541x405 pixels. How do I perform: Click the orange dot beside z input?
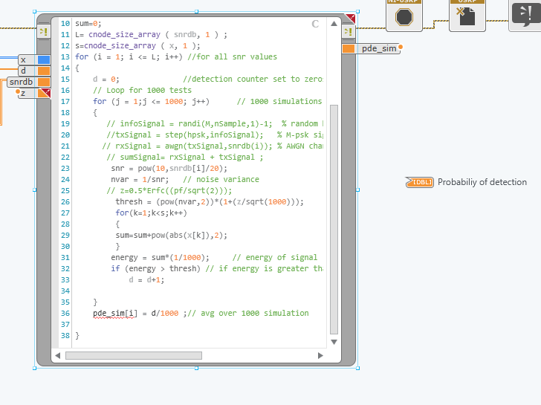[18, 91]
